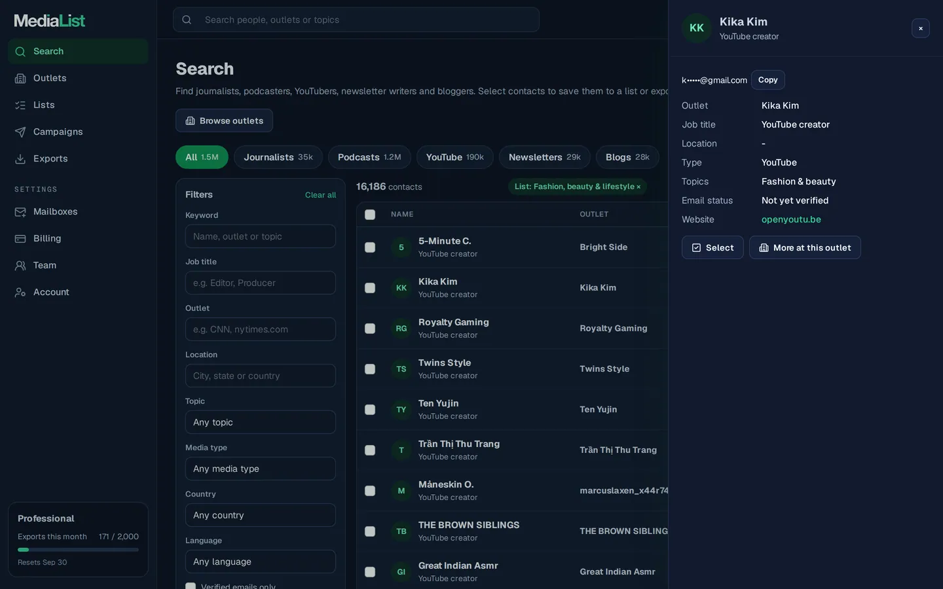Click More at this outlet button
The image size is (943, 589).
[805, 247]
